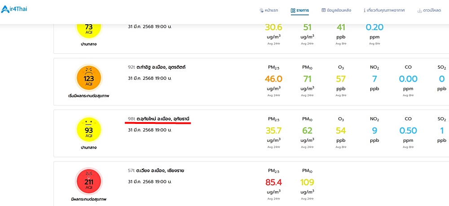
Task: Open ข้อมูลย้อนหลัง historical data page
Action: [x=336, y=10]
